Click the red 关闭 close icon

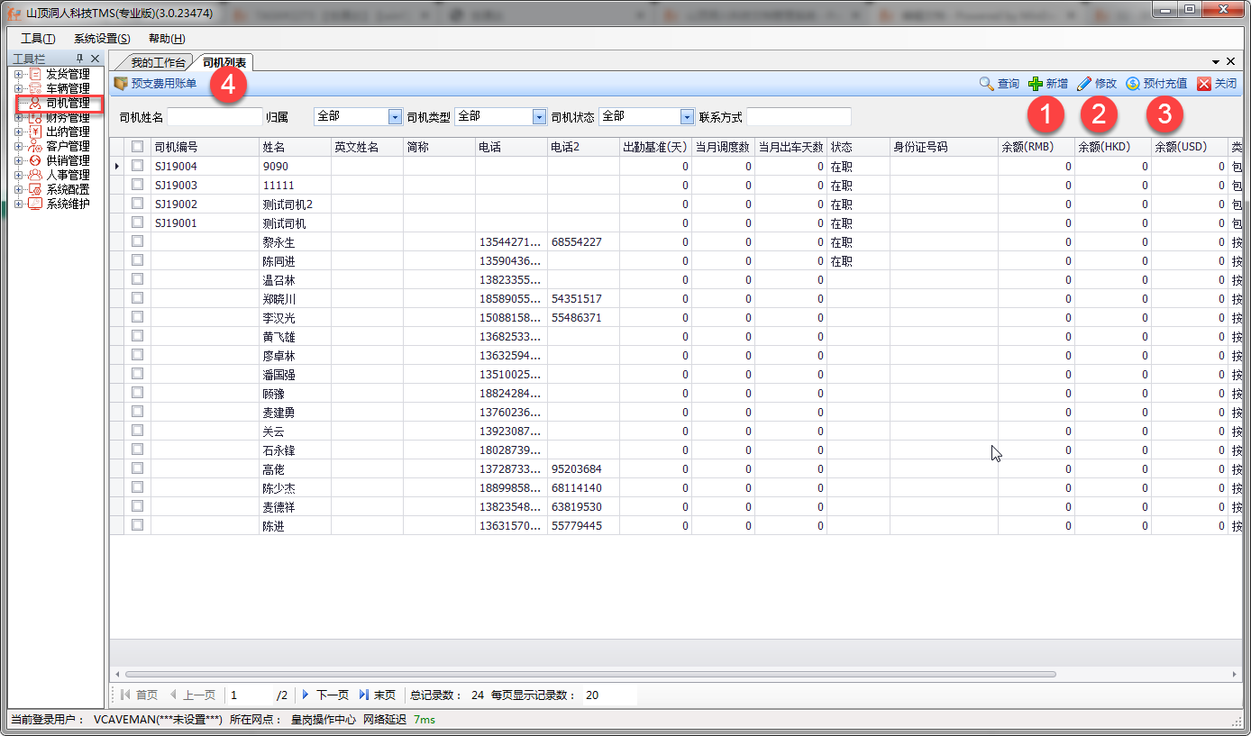coord(1204,84)
